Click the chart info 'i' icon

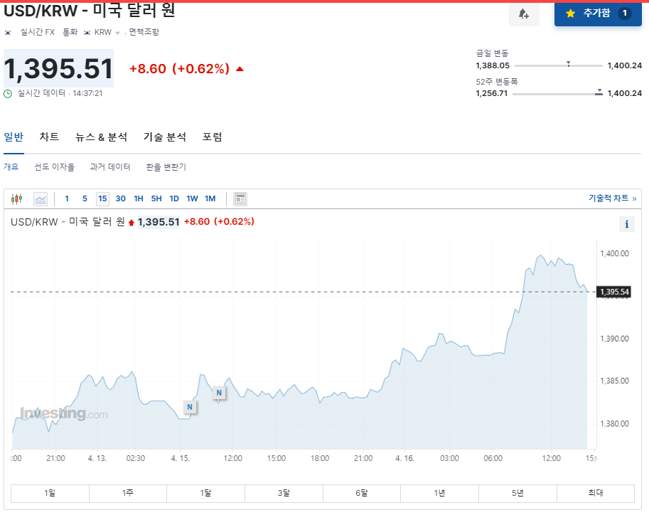pyautogui.click(x=627, y=224)
